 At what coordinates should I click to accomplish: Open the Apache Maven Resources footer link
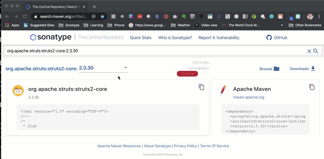(x=119, y=146)
